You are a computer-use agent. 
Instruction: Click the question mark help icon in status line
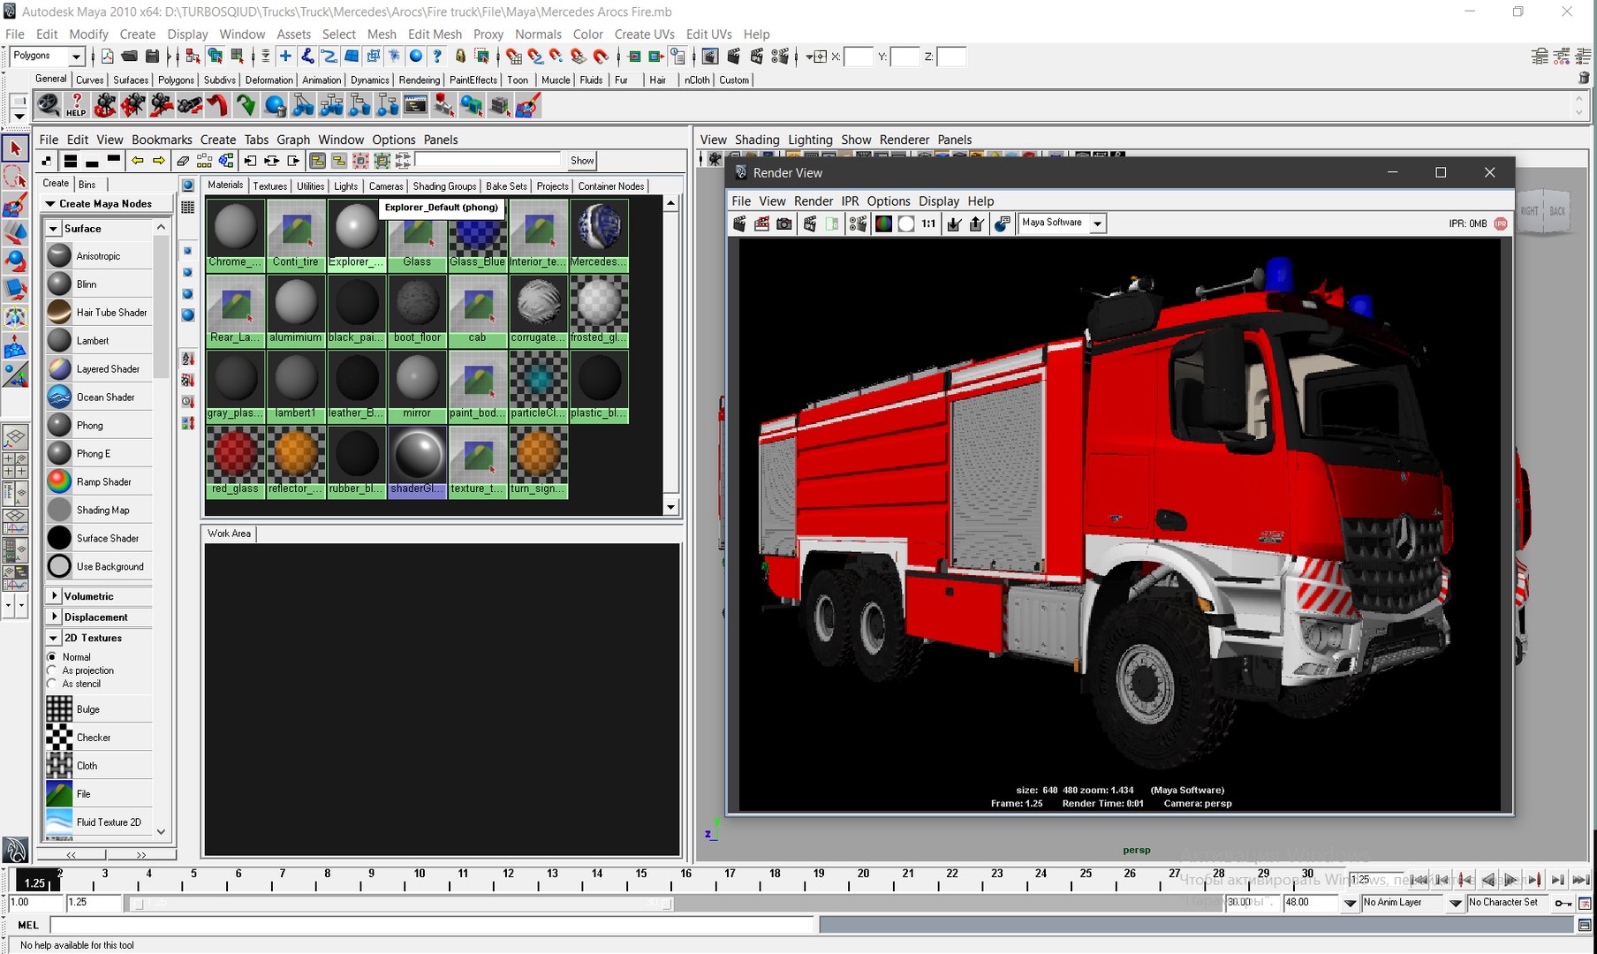click(x=437, y=57)
